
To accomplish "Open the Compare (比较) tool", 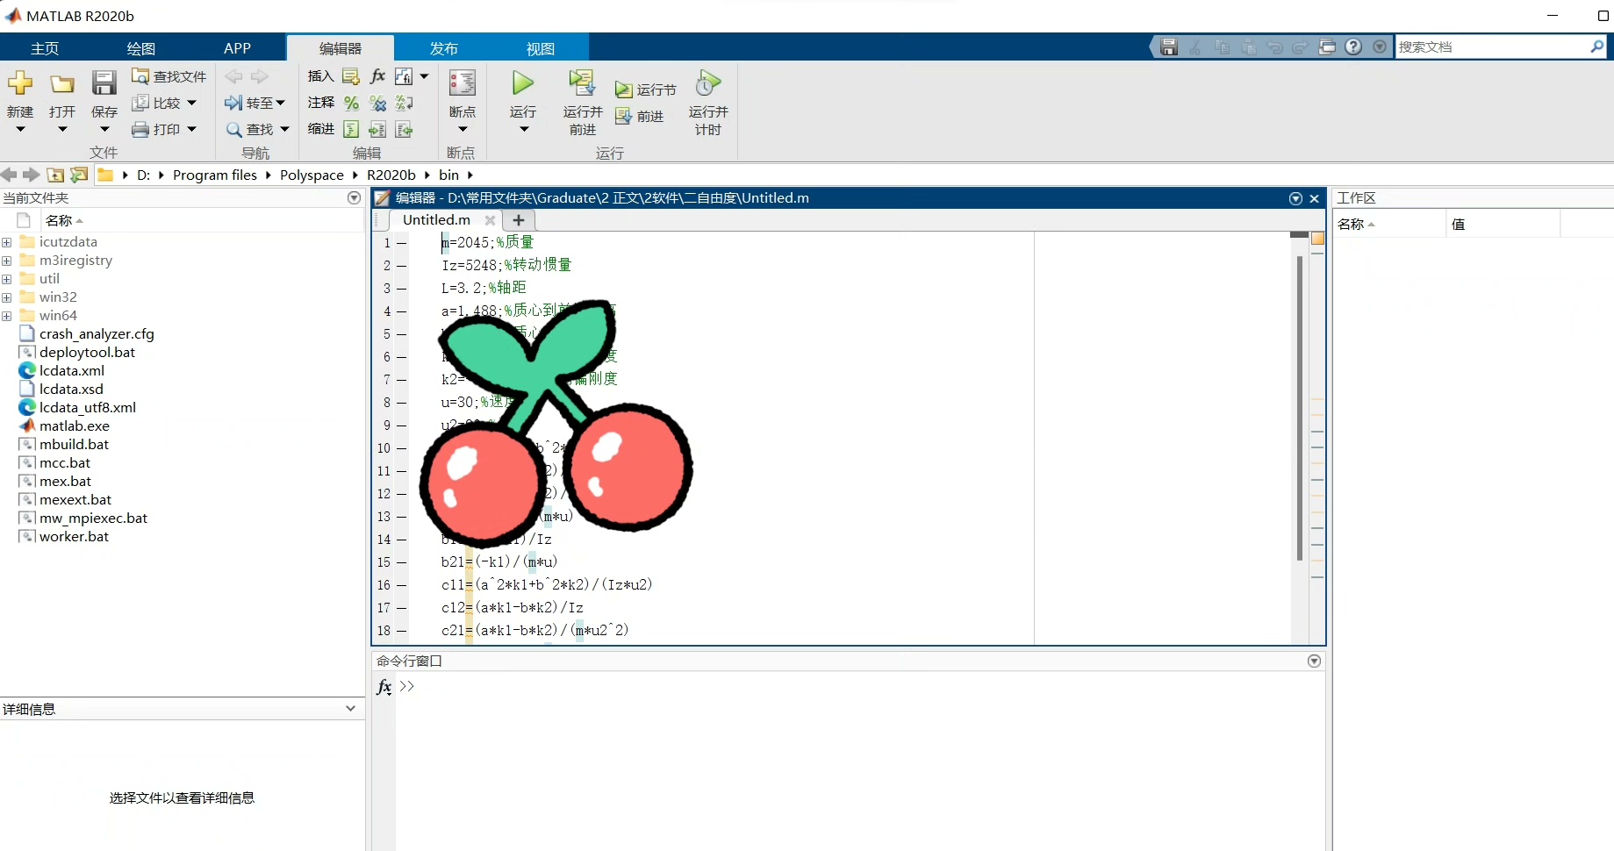I will 163,103.
